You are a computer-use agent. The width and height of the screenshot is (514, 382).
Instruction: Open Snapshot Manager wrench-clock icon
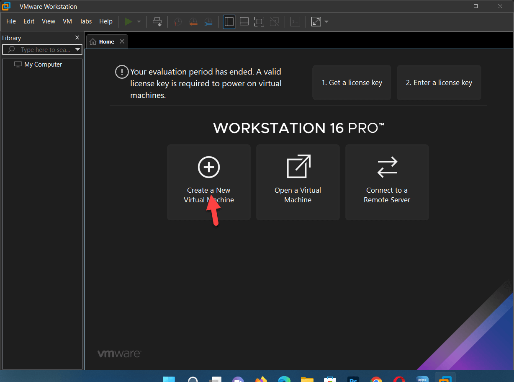[208, 22]
